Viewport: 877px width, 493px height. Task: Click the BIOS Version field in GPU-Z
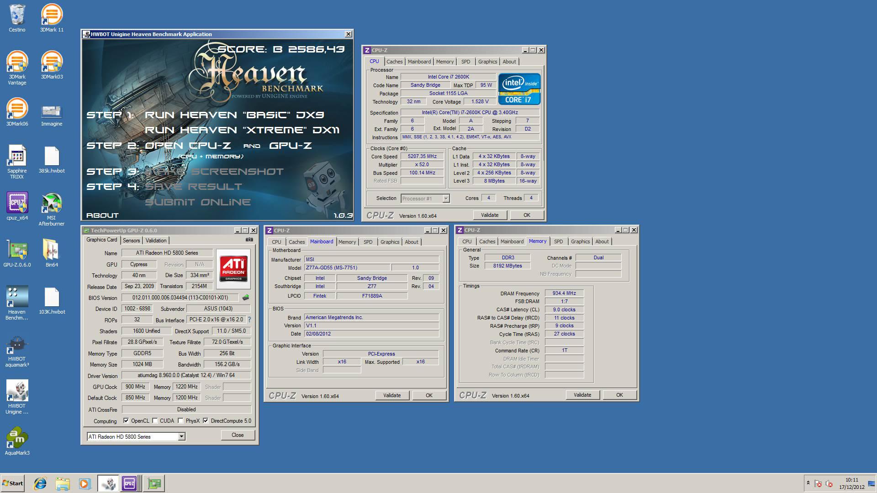click(x=180, y=298)
